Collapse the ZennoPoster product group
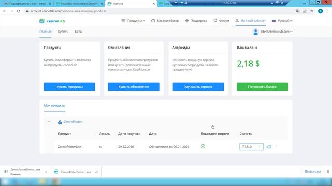 (49, 122)
